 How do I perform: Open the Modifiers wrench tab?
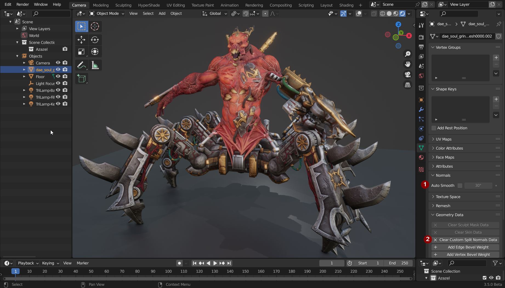coord(421,110)
